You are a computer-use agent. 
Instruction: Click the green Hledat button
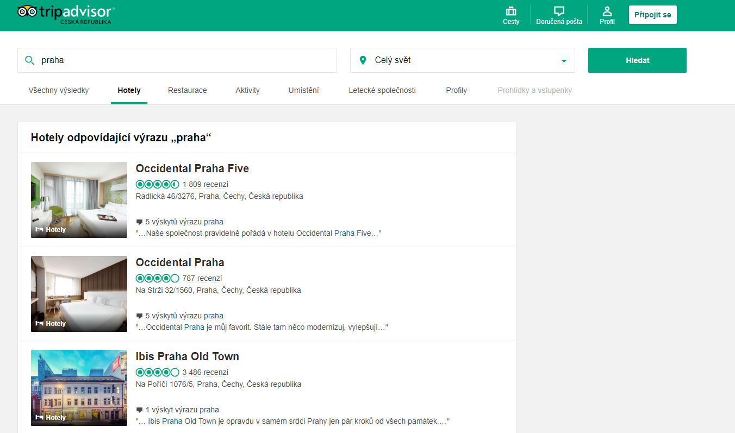(637, 60)
